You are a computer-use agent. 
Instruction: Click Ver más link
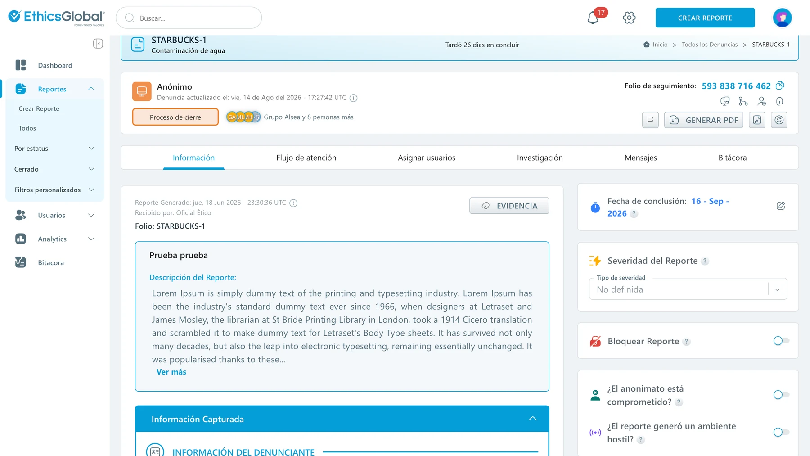(171, 372)
